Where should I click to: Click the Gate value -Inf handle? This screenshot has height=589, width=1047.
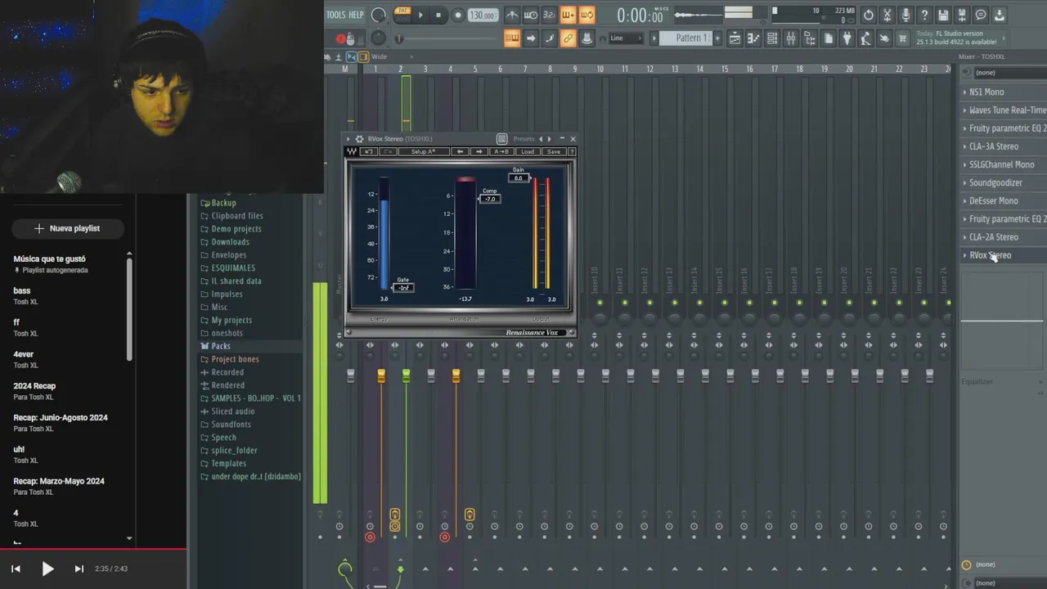[x=403, y=288]
